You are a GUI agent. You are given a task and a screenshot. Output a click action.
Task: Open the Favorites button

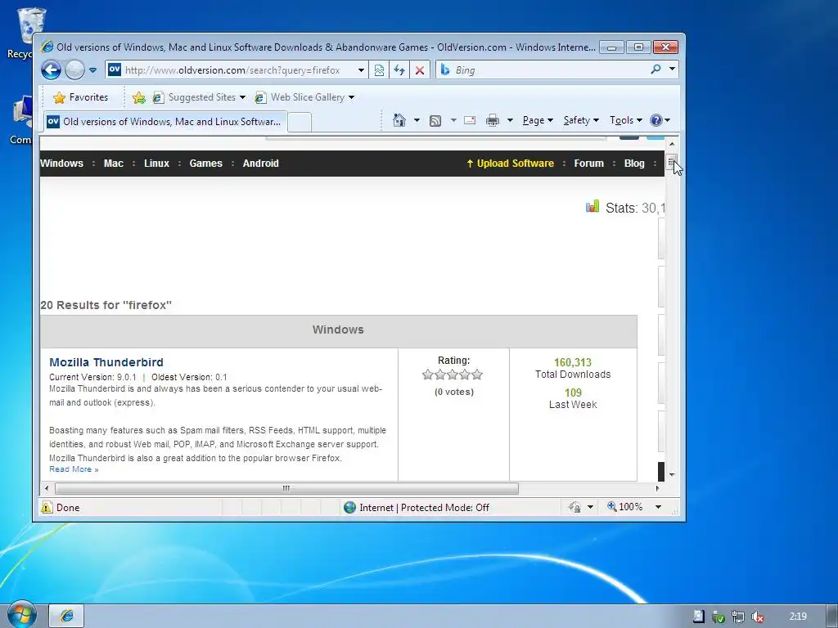tap(81, 97)
